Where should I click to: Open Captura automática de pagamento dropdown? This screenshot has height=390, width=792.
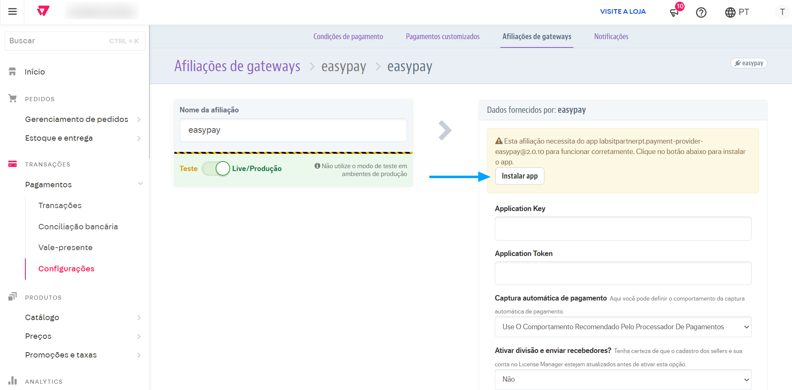click(x=623, y=327)
